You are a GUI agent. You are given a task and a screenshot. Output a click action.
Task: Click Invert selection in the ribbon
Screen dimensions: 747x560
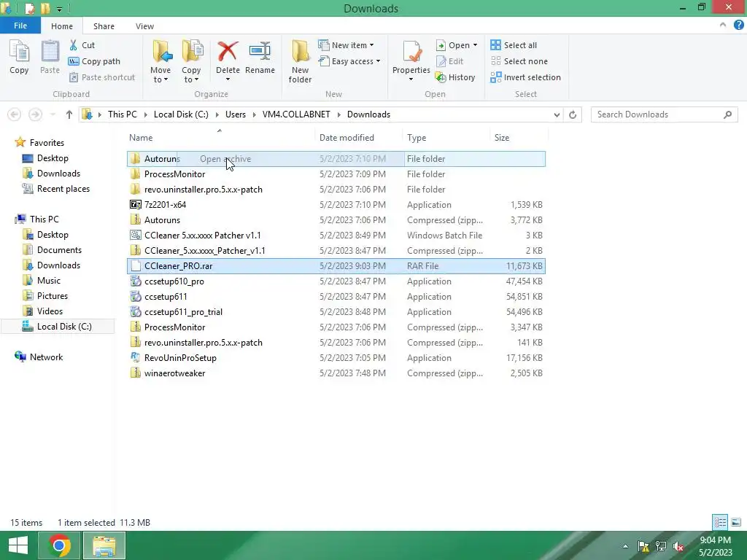(x=525, y=77)
